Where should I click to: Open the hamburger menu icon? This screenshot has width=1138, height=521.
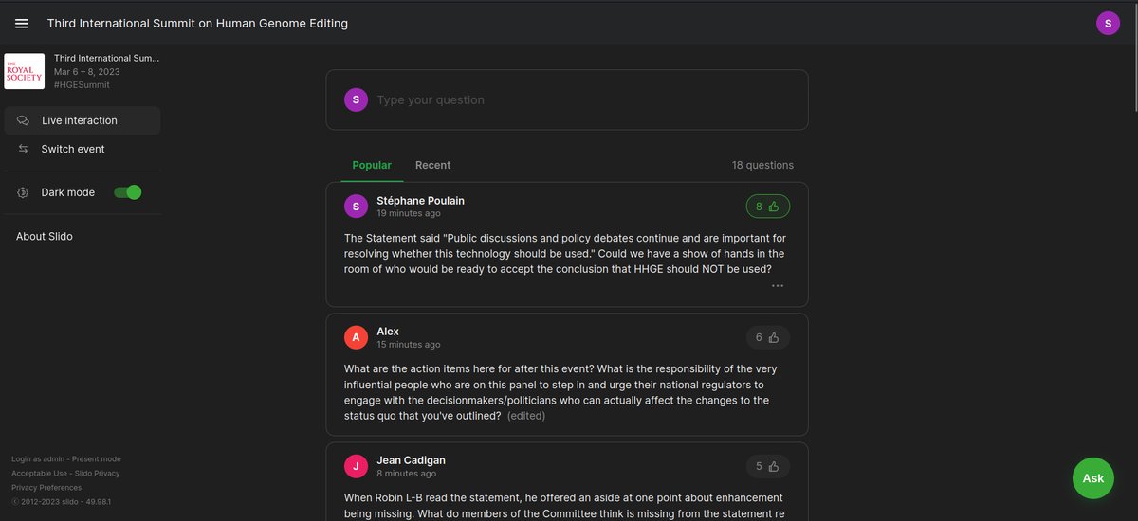tap(22, 24)
